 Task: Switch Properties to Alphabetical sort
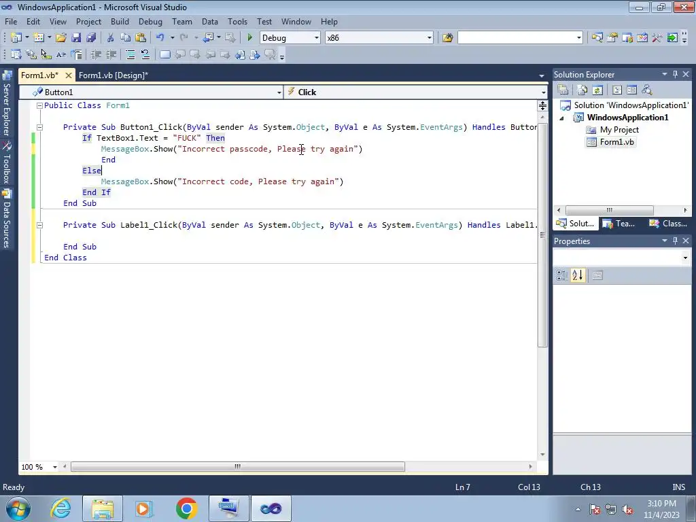click(578, 275)
